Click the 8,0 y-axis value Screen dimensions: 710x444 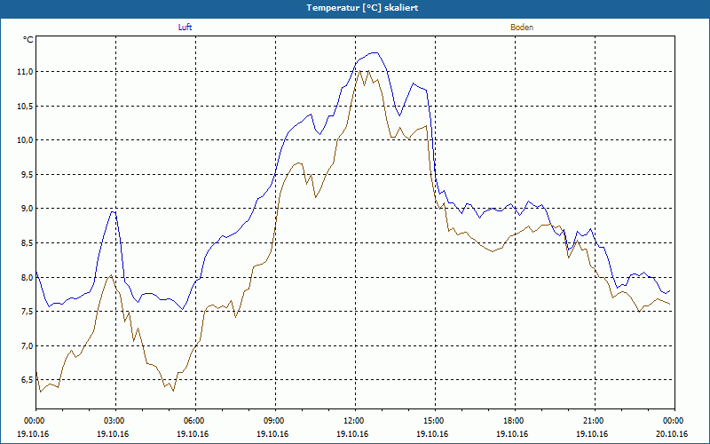pyautogui.click(x=27, y=277)
